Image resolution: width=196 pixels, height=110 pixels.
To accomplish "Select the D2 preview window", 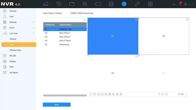I will click(164, 36).
